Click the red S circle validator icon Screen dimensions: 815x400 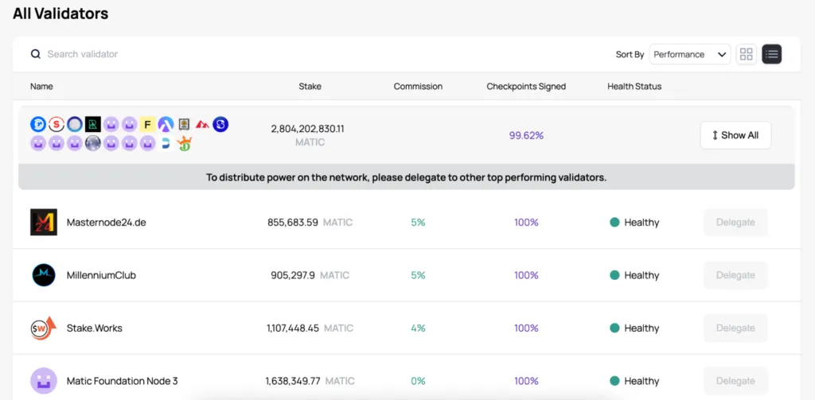tap(57, 124)
